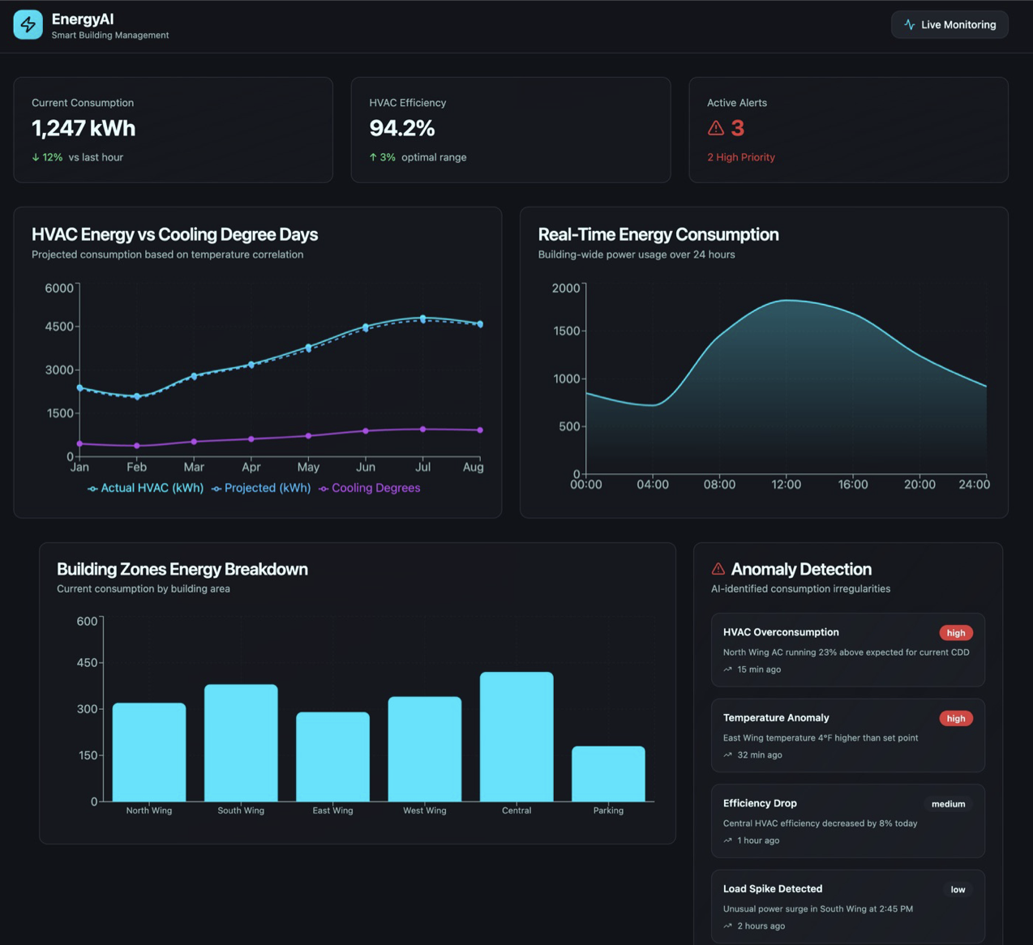The width and height of the screenshot is (1033, 945).
Task: Open the Load Spike Detected alert title
Action: [773, 888]
